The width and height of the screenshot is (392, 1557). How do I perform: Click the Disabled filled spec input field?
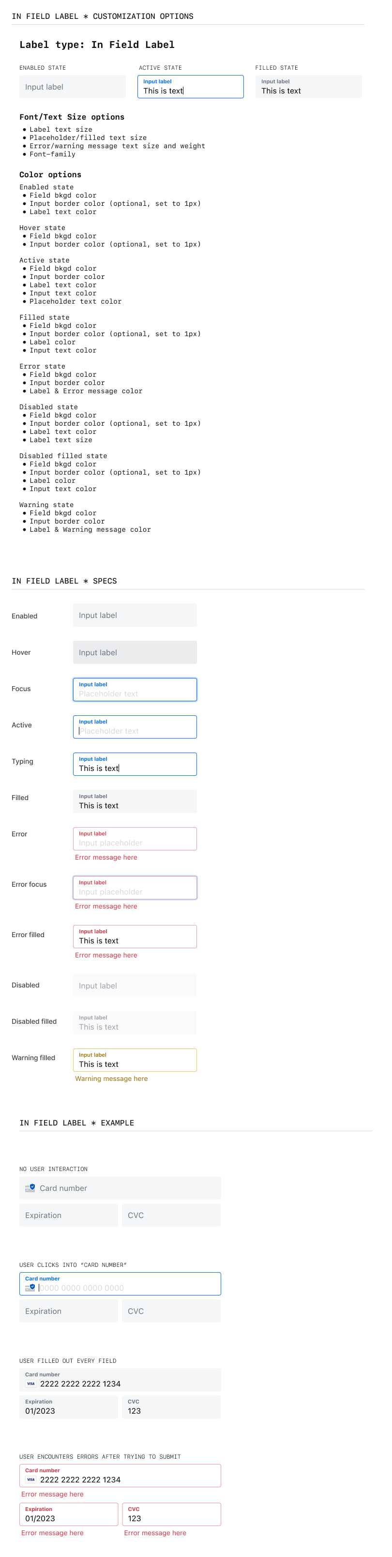point(135,1023)
